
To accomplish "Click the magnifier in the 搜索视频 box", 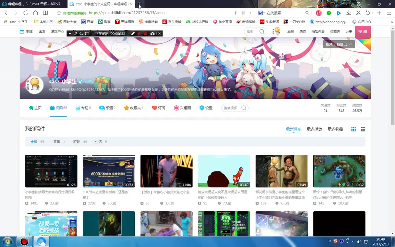I will tap(243, 108).
